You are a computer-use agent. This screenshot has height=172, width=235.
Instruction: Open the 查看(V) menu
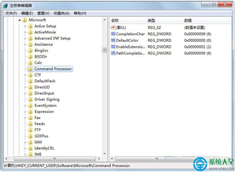point(43,13)
